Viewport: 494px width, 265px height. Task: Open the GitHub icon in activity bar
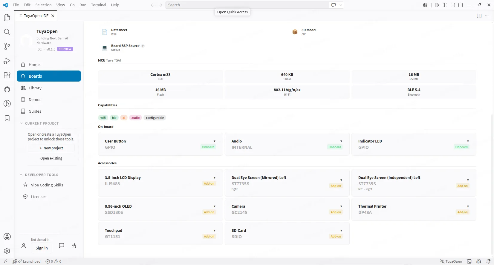click(7, 89)
